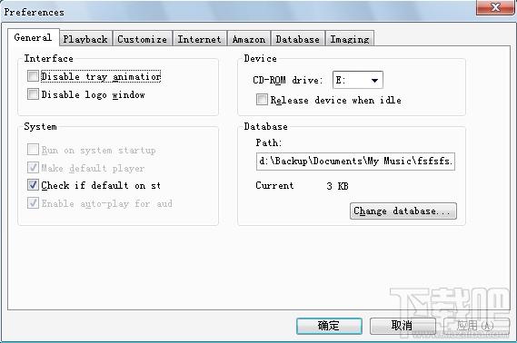Viewport: 517px width, 343px height.
Task: Click the 应用(A) apply button
Action: click(476, 326)
